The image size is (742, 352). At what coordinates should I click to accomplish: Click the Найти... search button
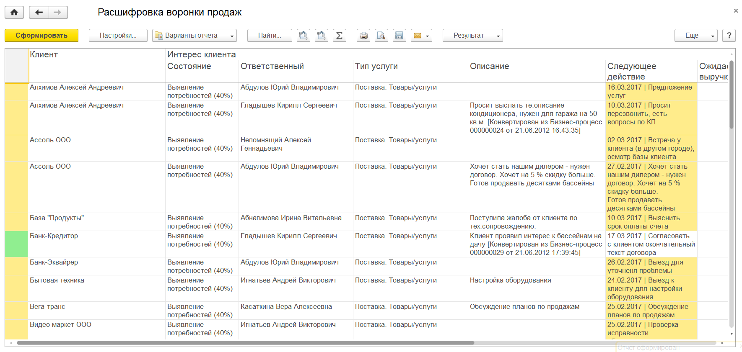(270, 36)
